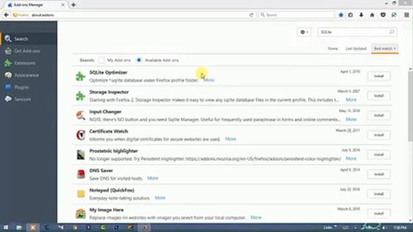Click the volume icon in the system tray
This screenshot has height=232, width=413.
pyautogui.click(x=385, y=227)
